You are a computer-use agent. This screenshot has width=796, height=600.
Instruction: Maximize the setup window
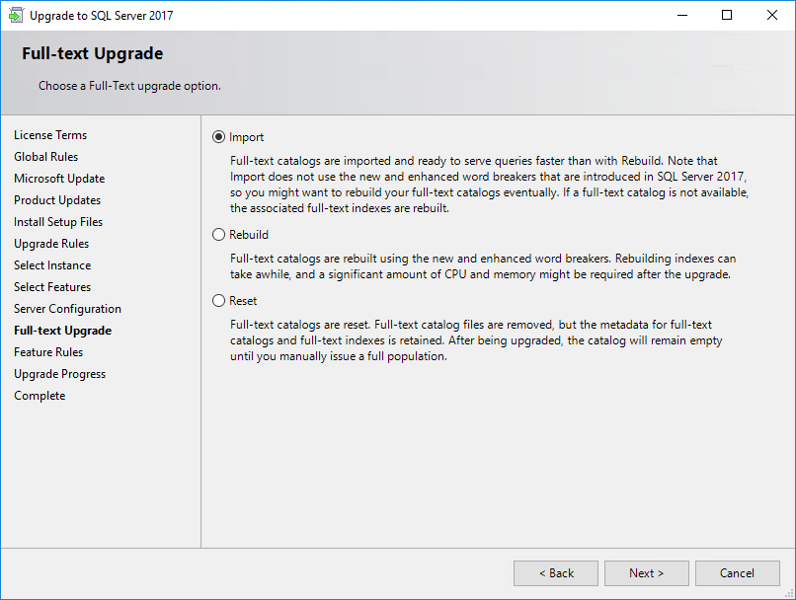pos(727,15)
